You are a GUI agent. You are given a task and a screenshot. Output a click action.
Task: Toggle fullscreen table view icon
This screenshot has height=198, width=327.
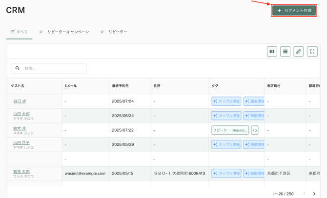[312, 52]
